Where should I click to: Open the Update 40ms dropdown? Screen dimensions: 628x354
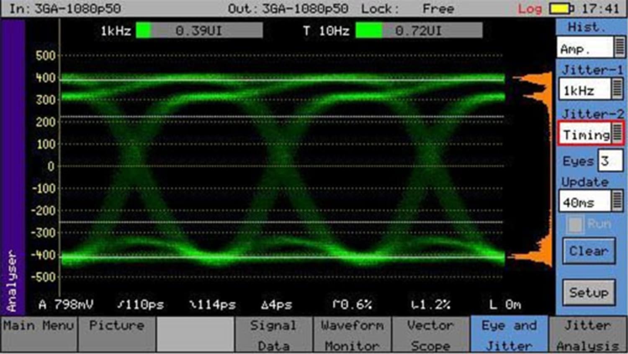(591, 201)
